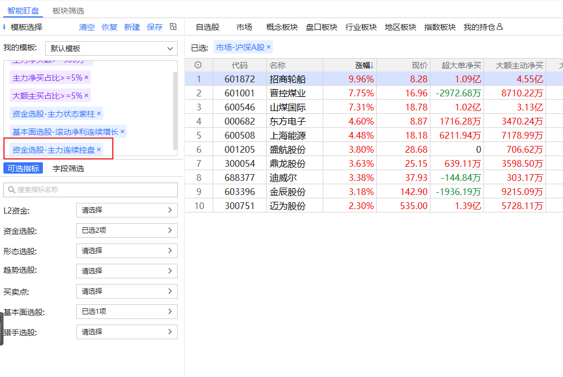Image resolution: width=563 pixels, height=377 pixels.
Task: Open the 我的持仓 category
Action: click(480, 27)
